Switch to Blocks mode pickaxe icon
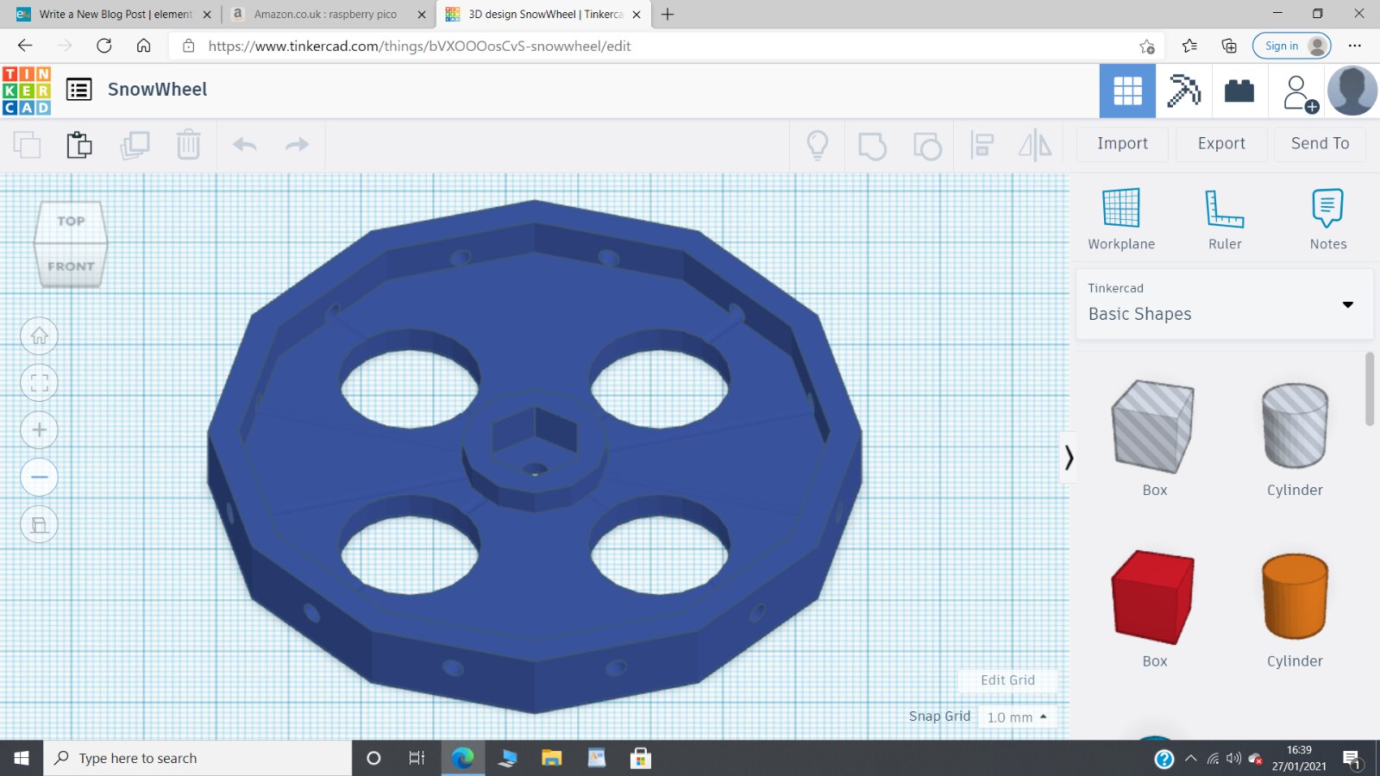 coord(1183,91)
